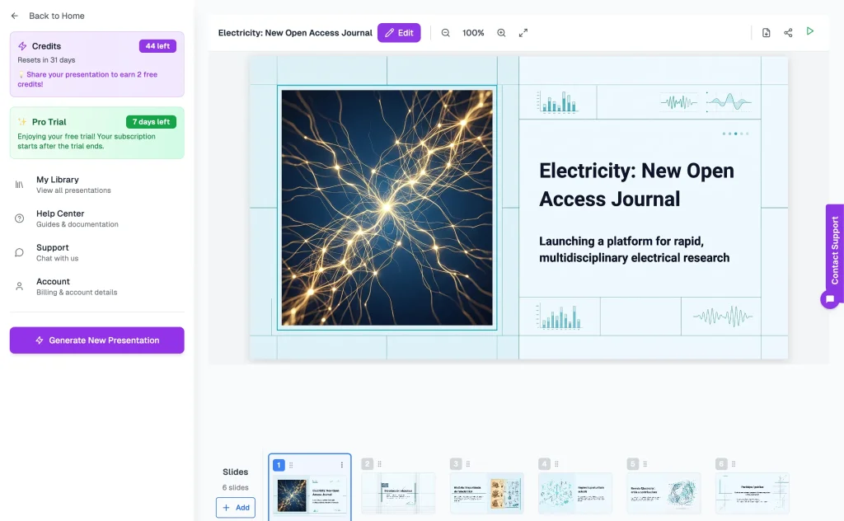
Task: Click the 44 left credits badge
Action: (157, 46)
